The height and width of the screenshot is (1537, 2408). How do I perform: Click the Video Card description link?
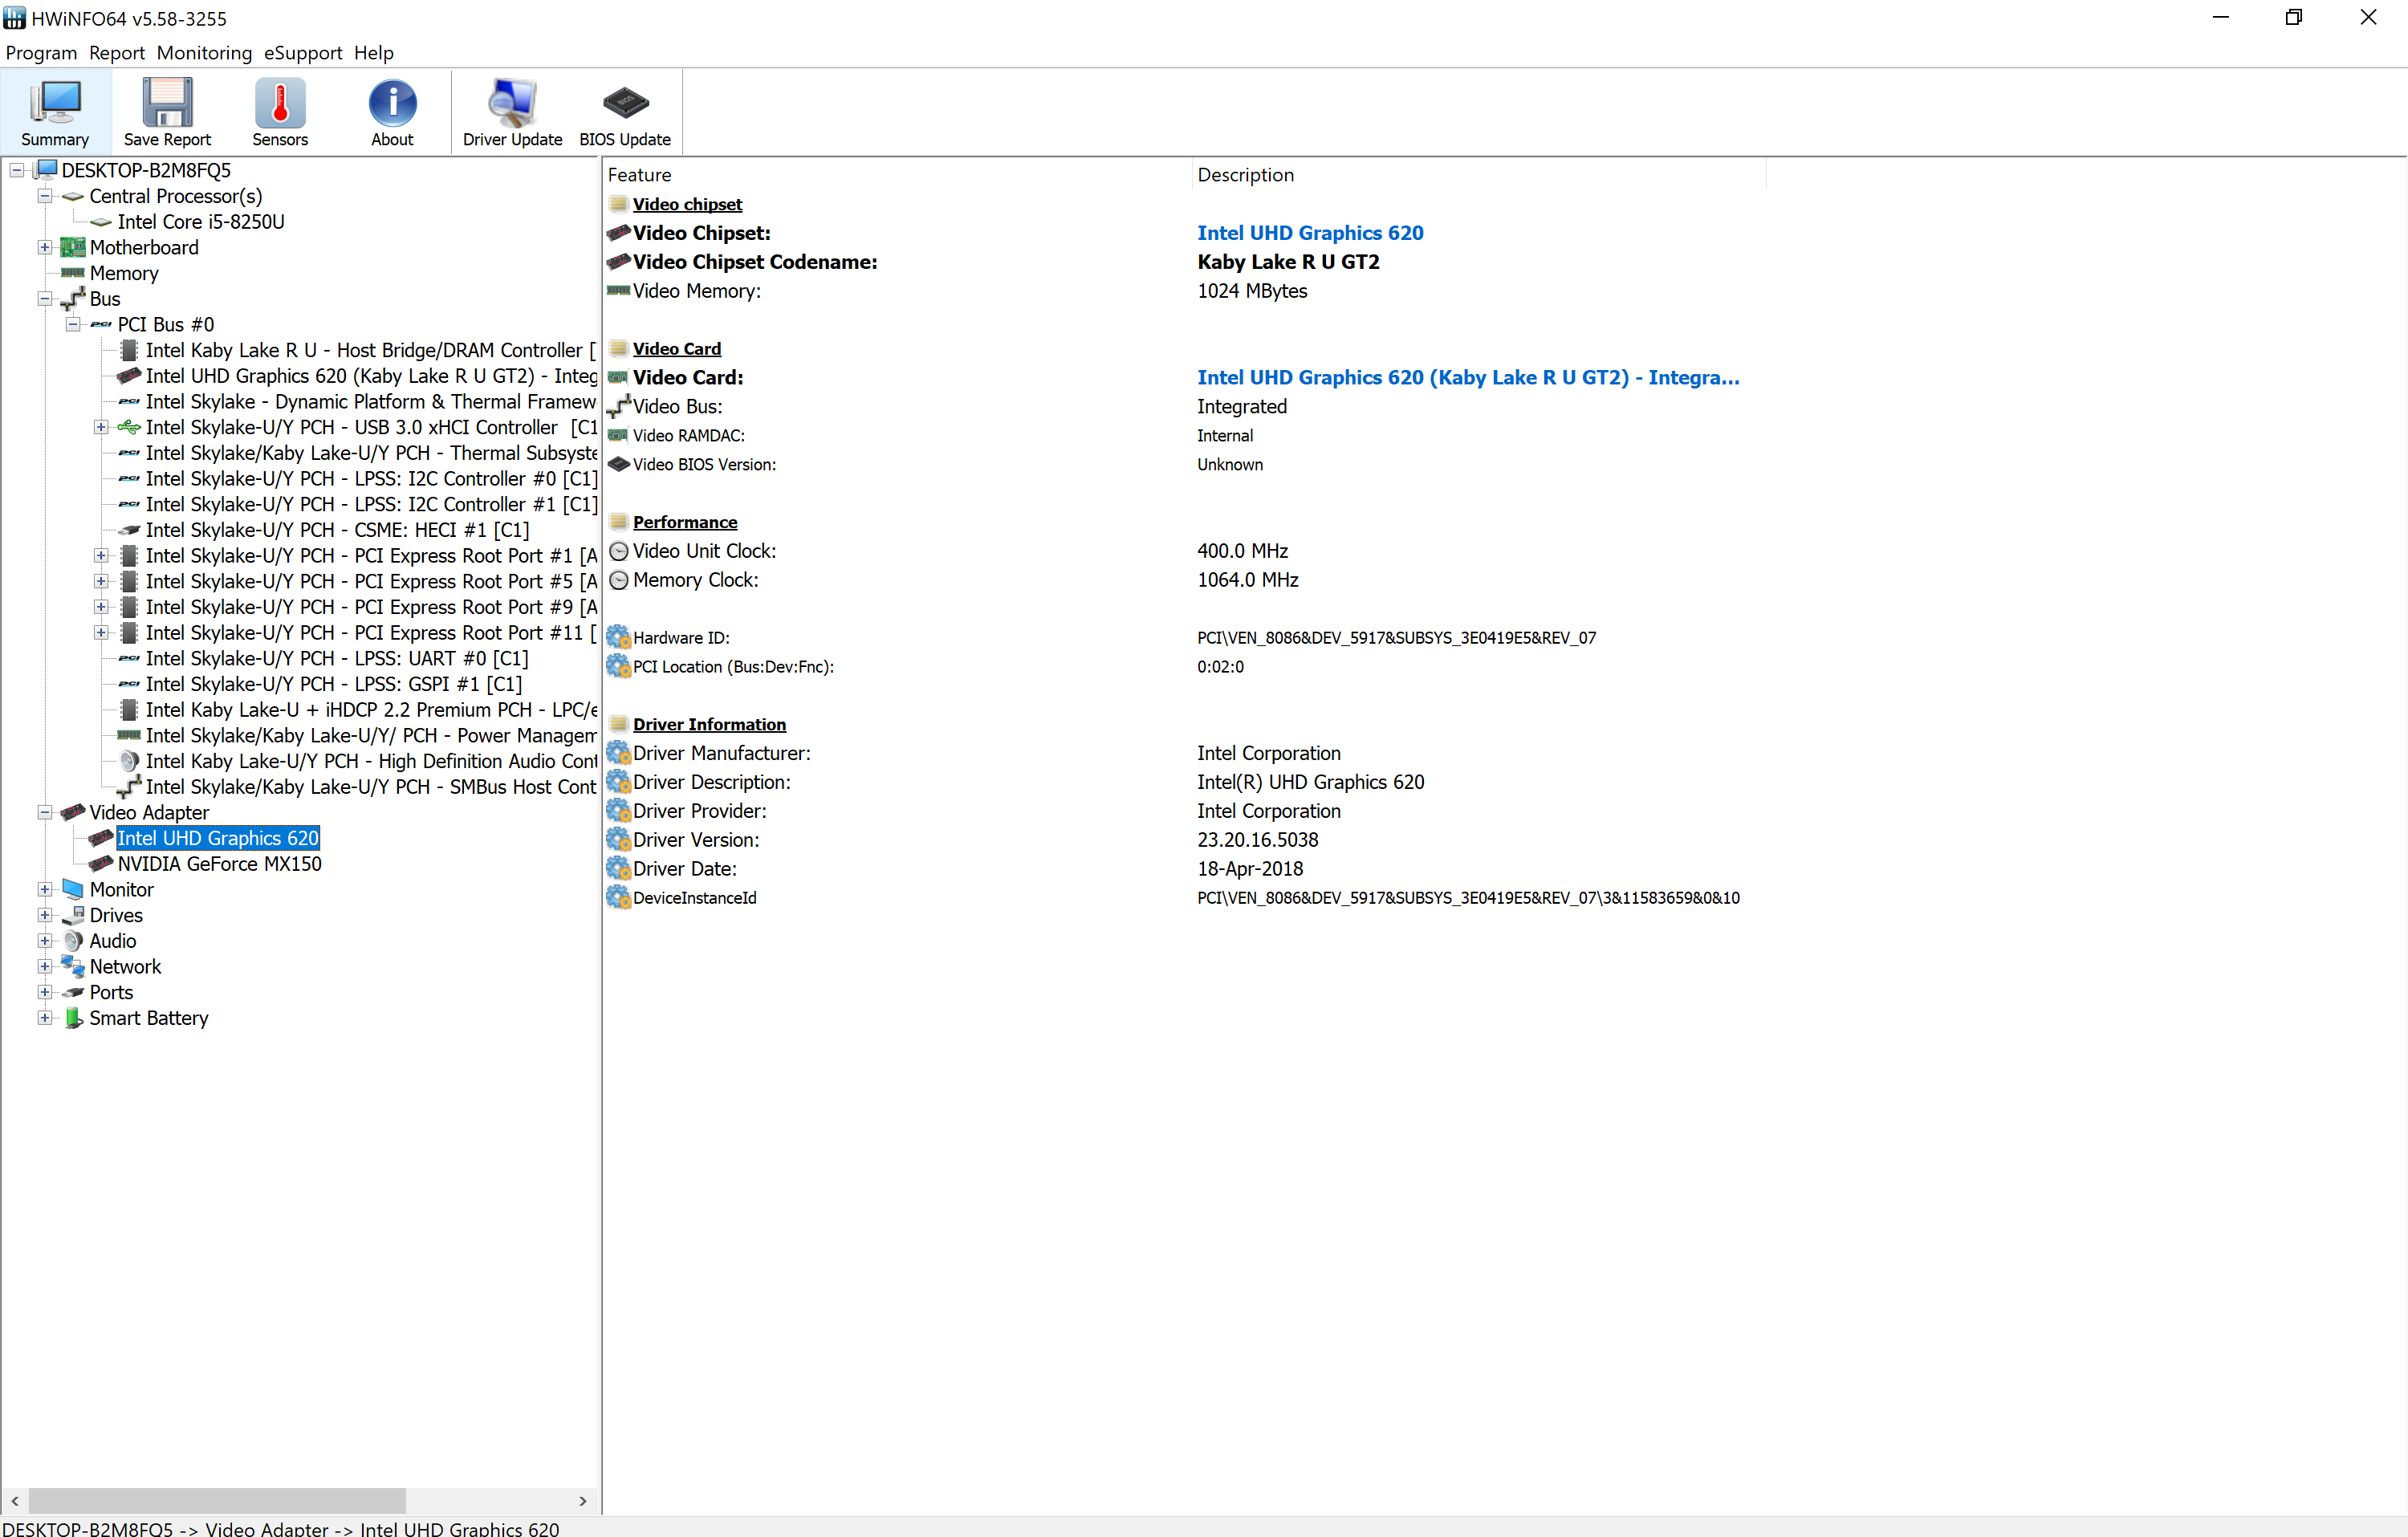(x=1468, y=377)
